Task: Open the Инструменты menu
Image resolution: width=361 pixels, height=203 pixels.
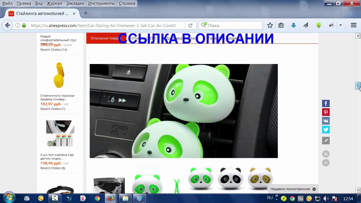Action: click(101, 3)
